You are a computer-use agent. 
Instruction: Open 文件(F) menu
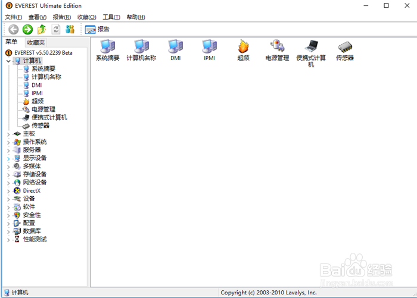pos(14,17)
